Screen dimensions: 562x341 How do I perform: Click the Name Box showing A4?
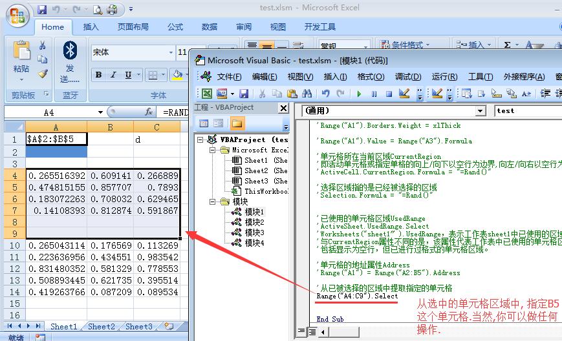coord(50,112)
